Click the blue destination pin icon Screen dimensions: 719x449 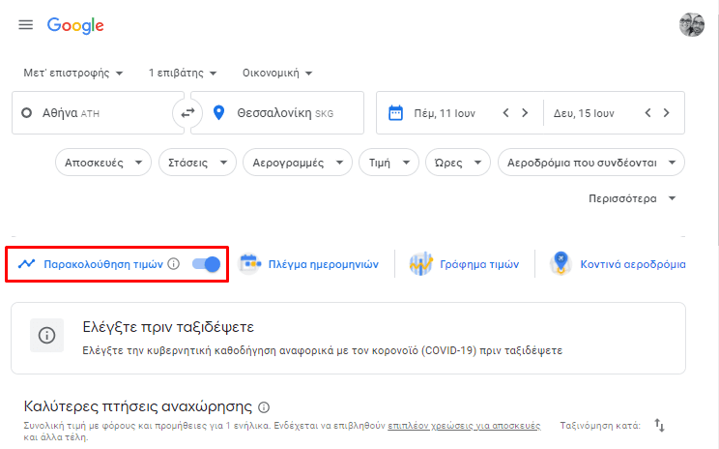tap(219, 113)
